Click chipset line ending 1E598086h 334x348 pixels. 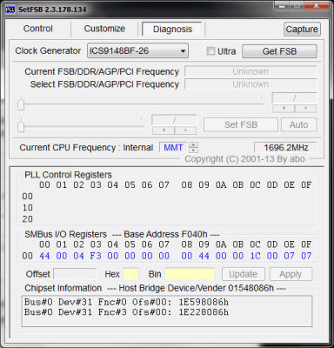point(126,302)
